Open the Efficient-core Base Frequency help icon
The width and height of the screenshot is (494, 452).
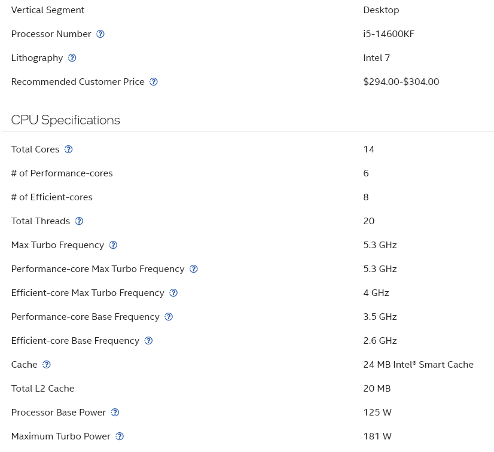pyautogui.click(x=148, y=341)
